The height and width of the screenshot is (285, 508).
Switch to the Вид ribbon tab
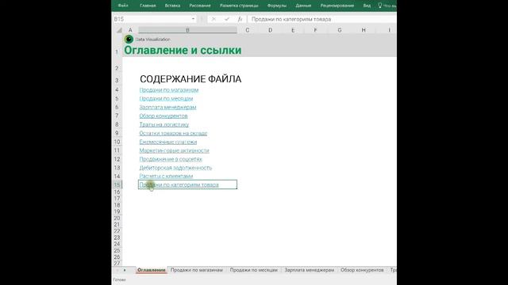click(x=367, y=6)
